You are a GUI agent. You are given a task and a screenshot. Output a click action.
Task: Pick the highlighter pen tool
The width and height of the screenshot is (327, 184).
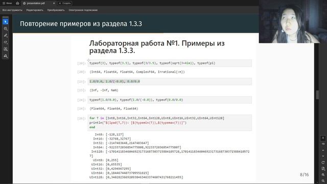[6, 35]
